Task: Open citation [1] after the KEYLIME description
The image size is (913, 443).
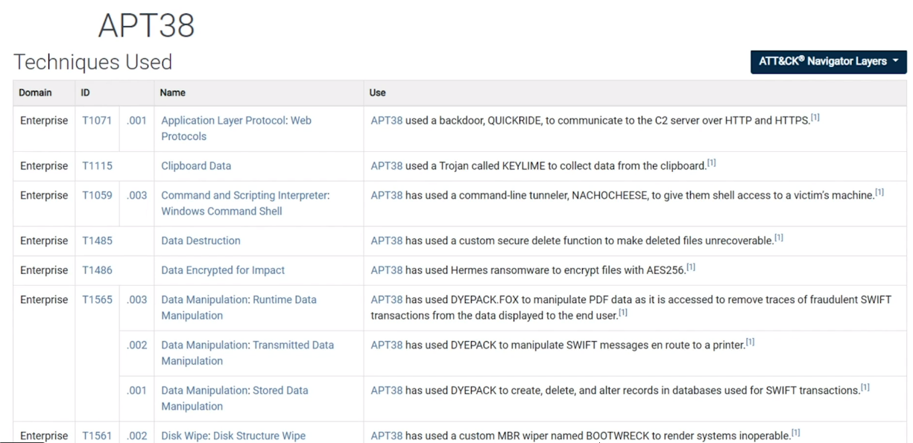Action: [712, 163]
